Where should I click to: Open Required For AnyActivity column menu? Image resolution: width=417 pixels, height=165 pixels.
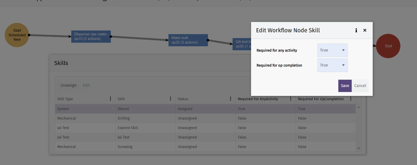(291, 99)
